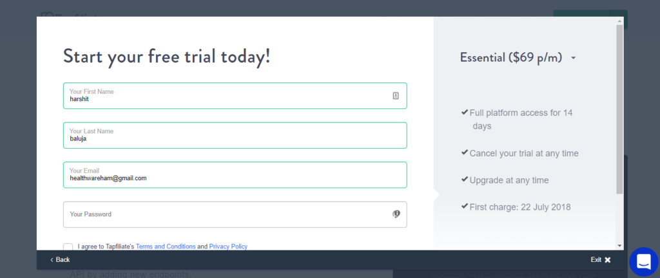The image size is (660, 278).
Task: Click the scrollbar down arrow in modal
Action: (619, 246)
